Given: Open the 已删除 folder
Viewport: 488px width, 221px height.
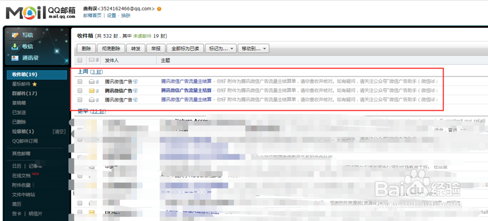Looking at the screenshot, I should [x=19, y=122].
